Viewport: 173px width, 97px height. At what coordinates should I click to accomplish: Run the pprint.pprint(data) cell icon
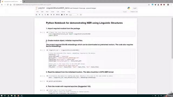[x=47, y=81]
